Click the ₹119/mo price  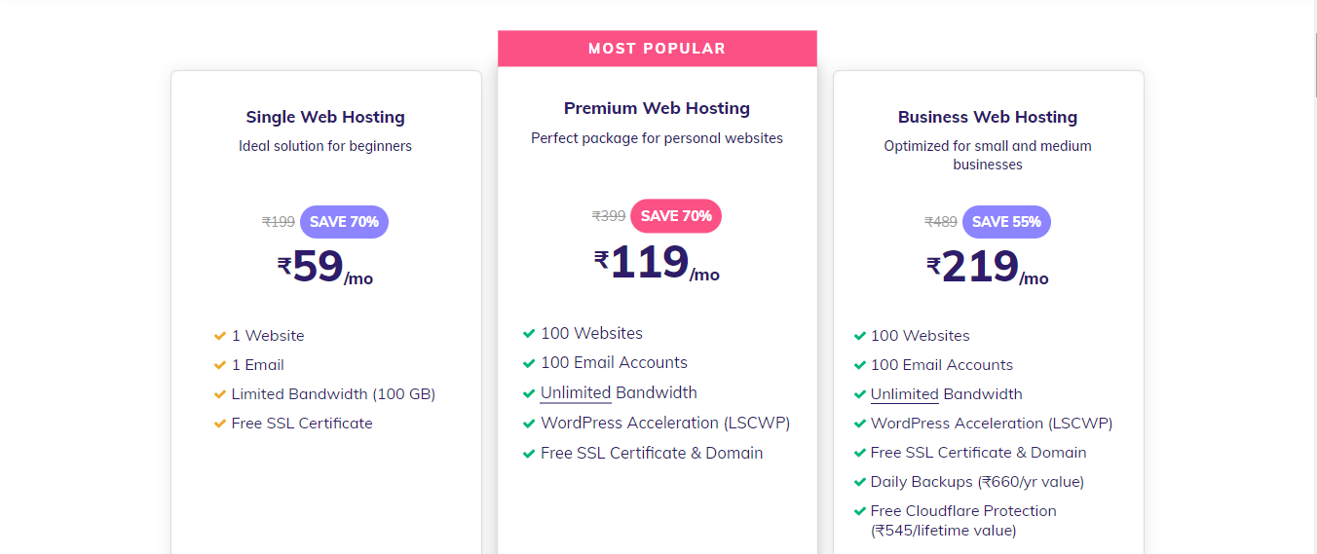pos(657,263)
